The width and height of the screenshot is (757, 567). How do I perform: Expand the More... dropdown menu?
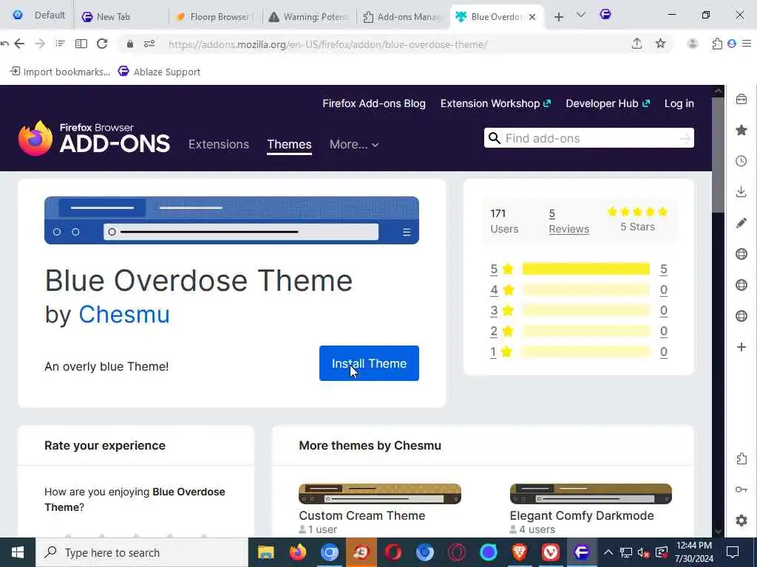click(x=354, y=144)
